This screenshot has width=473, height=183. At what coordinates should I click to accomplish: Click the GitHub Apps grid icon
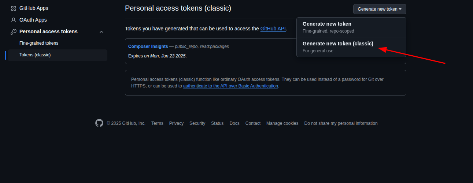coord(14,8)
